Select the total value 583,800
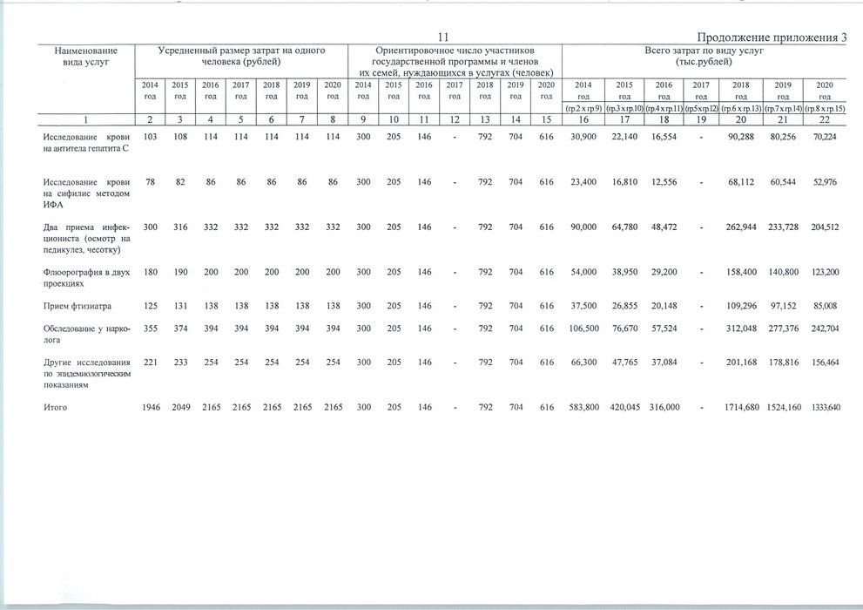The height and width of the screenshot is (610, 863). [583, 408]
